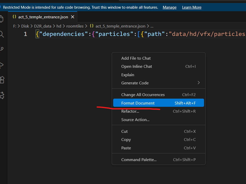The height and width of the screenshot is (184, 246).
Task: Select Format Document from context menu
Action: pos(138,103)
